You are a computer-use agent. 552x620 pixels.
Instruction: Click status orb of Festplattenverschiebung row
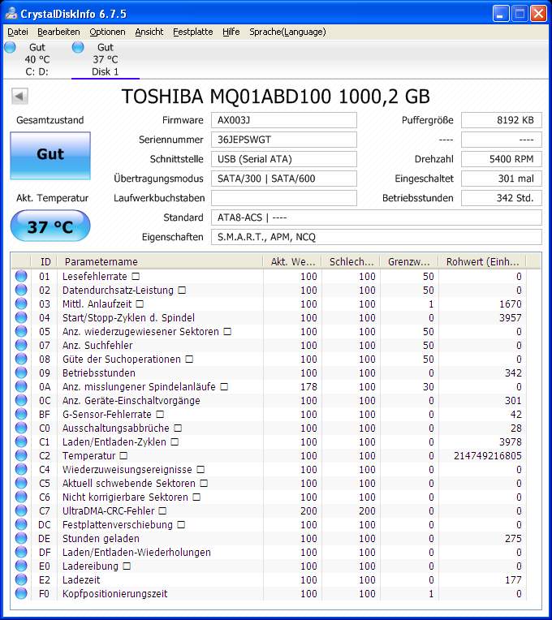(21, 524)
